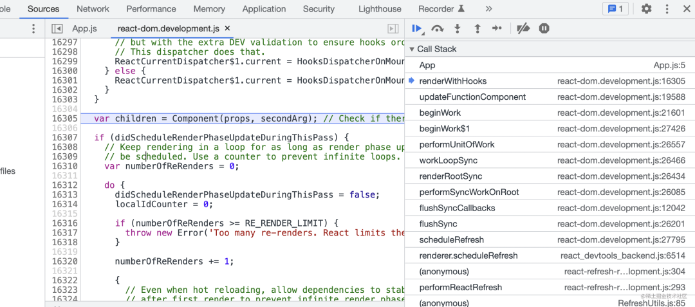This screenshot has width=695, height=307.
Task: Click the Step button icon
Action: coord(497,29)
